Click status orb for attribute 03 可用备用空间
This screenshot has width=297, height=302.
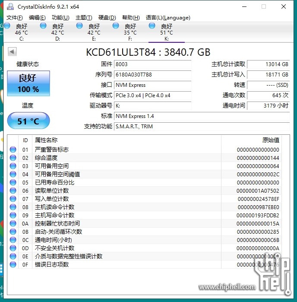click(13, 166)
